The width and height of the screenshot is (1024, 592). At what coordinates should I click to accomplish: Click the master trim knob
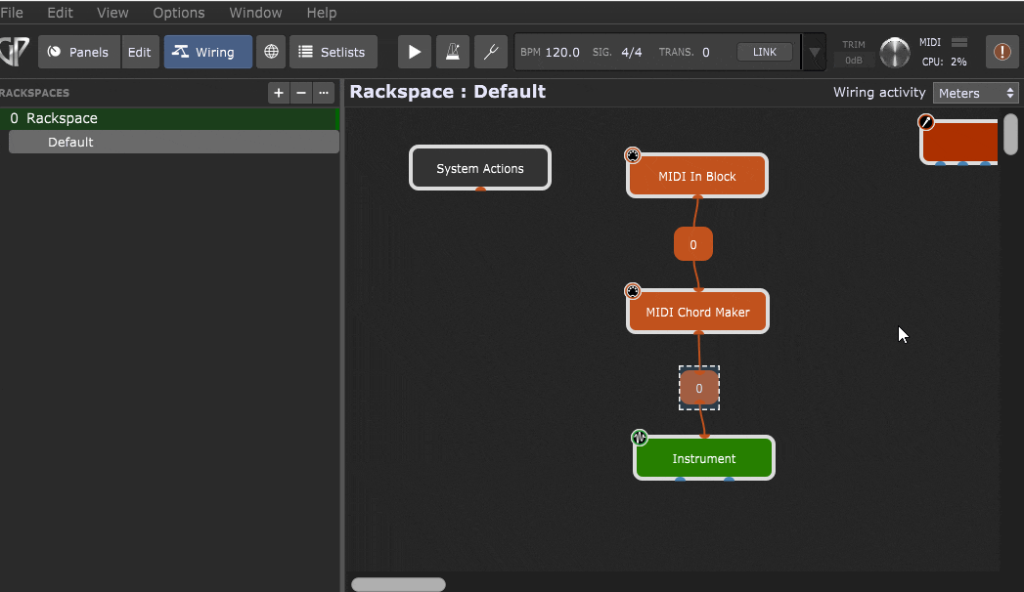[x=895, y=53]
